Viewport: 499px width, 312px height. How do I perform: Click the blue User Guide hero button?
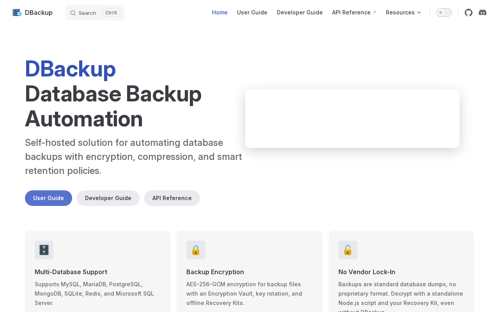(x=48, y=198)
